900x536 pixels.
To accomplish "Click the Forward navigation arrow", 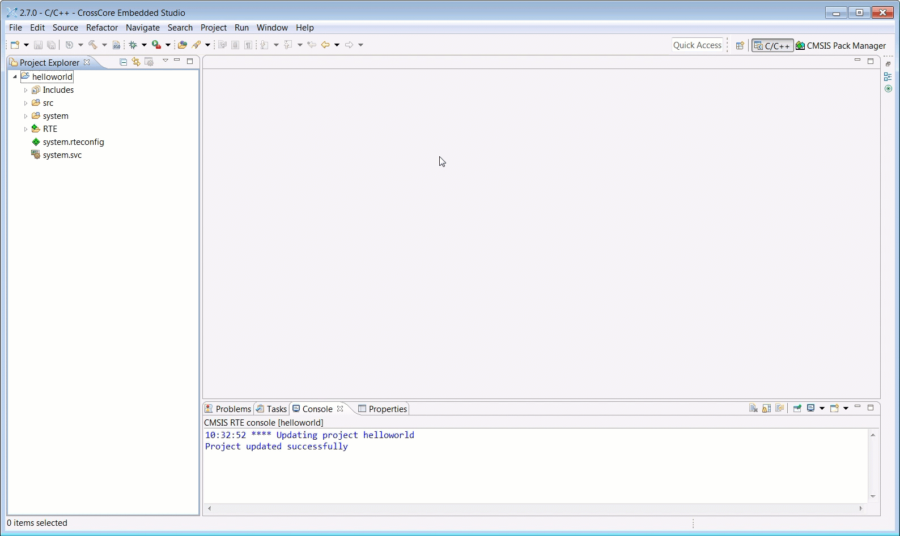I will tap(349, 45).
